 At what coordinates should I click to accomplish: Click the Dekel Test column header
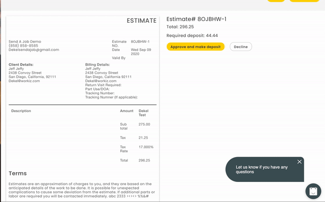click(x=144, y=113)
